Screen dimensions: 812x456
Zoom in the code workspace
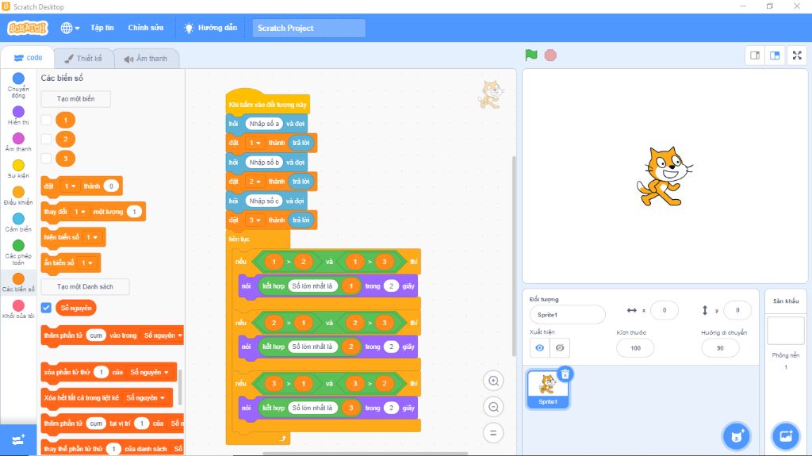(x=493, y=381)
